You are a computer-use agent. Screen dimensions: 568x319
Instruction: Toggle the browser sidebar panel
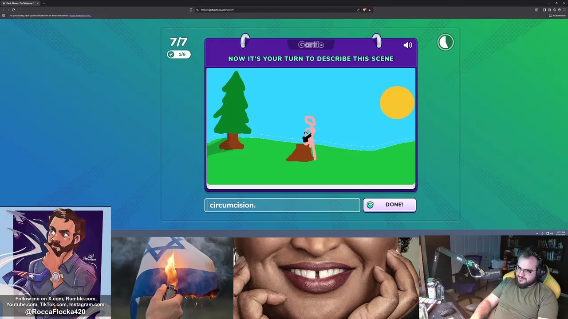point(544,10)
